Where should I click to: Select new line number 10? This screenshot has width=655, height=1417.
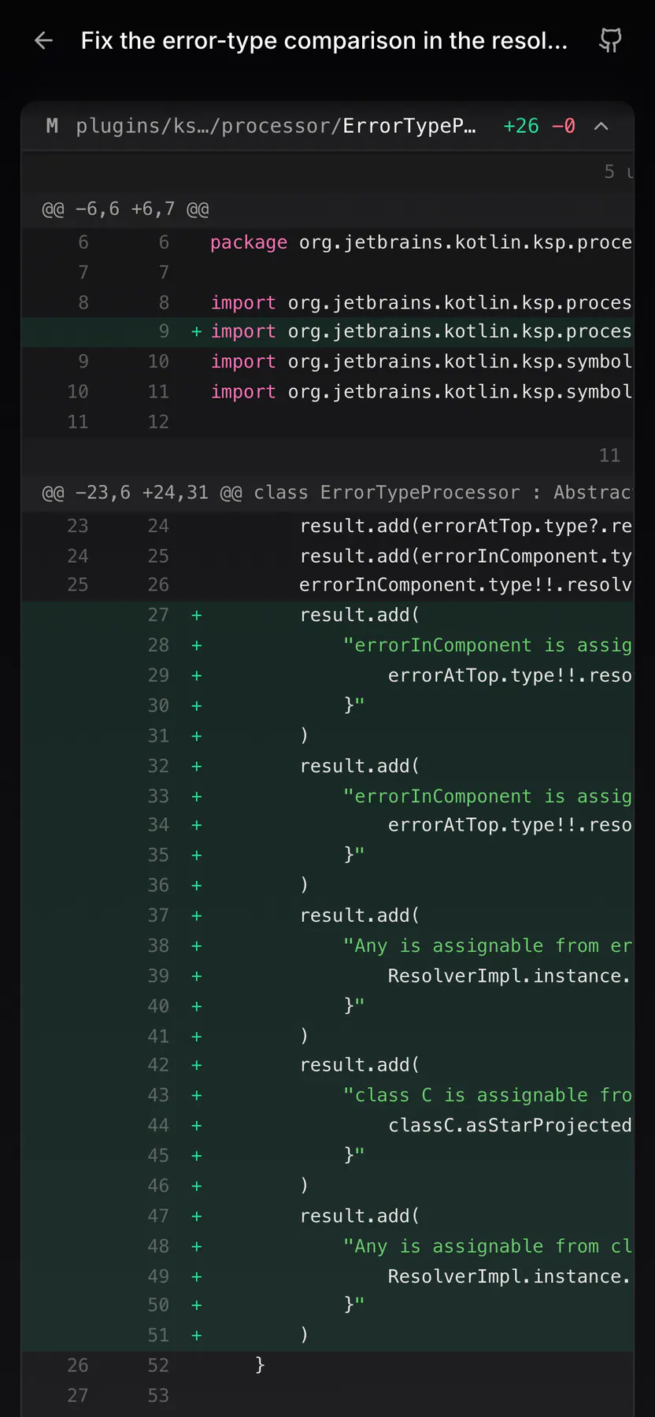tap(158, 361)
